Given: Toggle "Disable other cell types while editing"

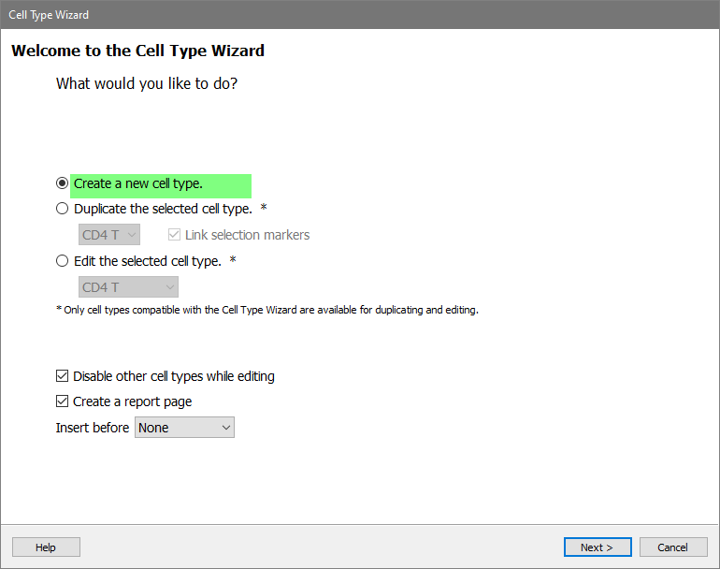Looking at the screenshot, I should 63,376.
